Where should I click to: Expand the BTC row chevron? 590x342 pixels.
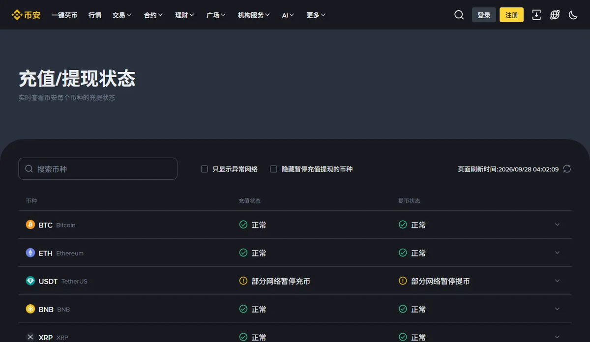pos(557,225)
